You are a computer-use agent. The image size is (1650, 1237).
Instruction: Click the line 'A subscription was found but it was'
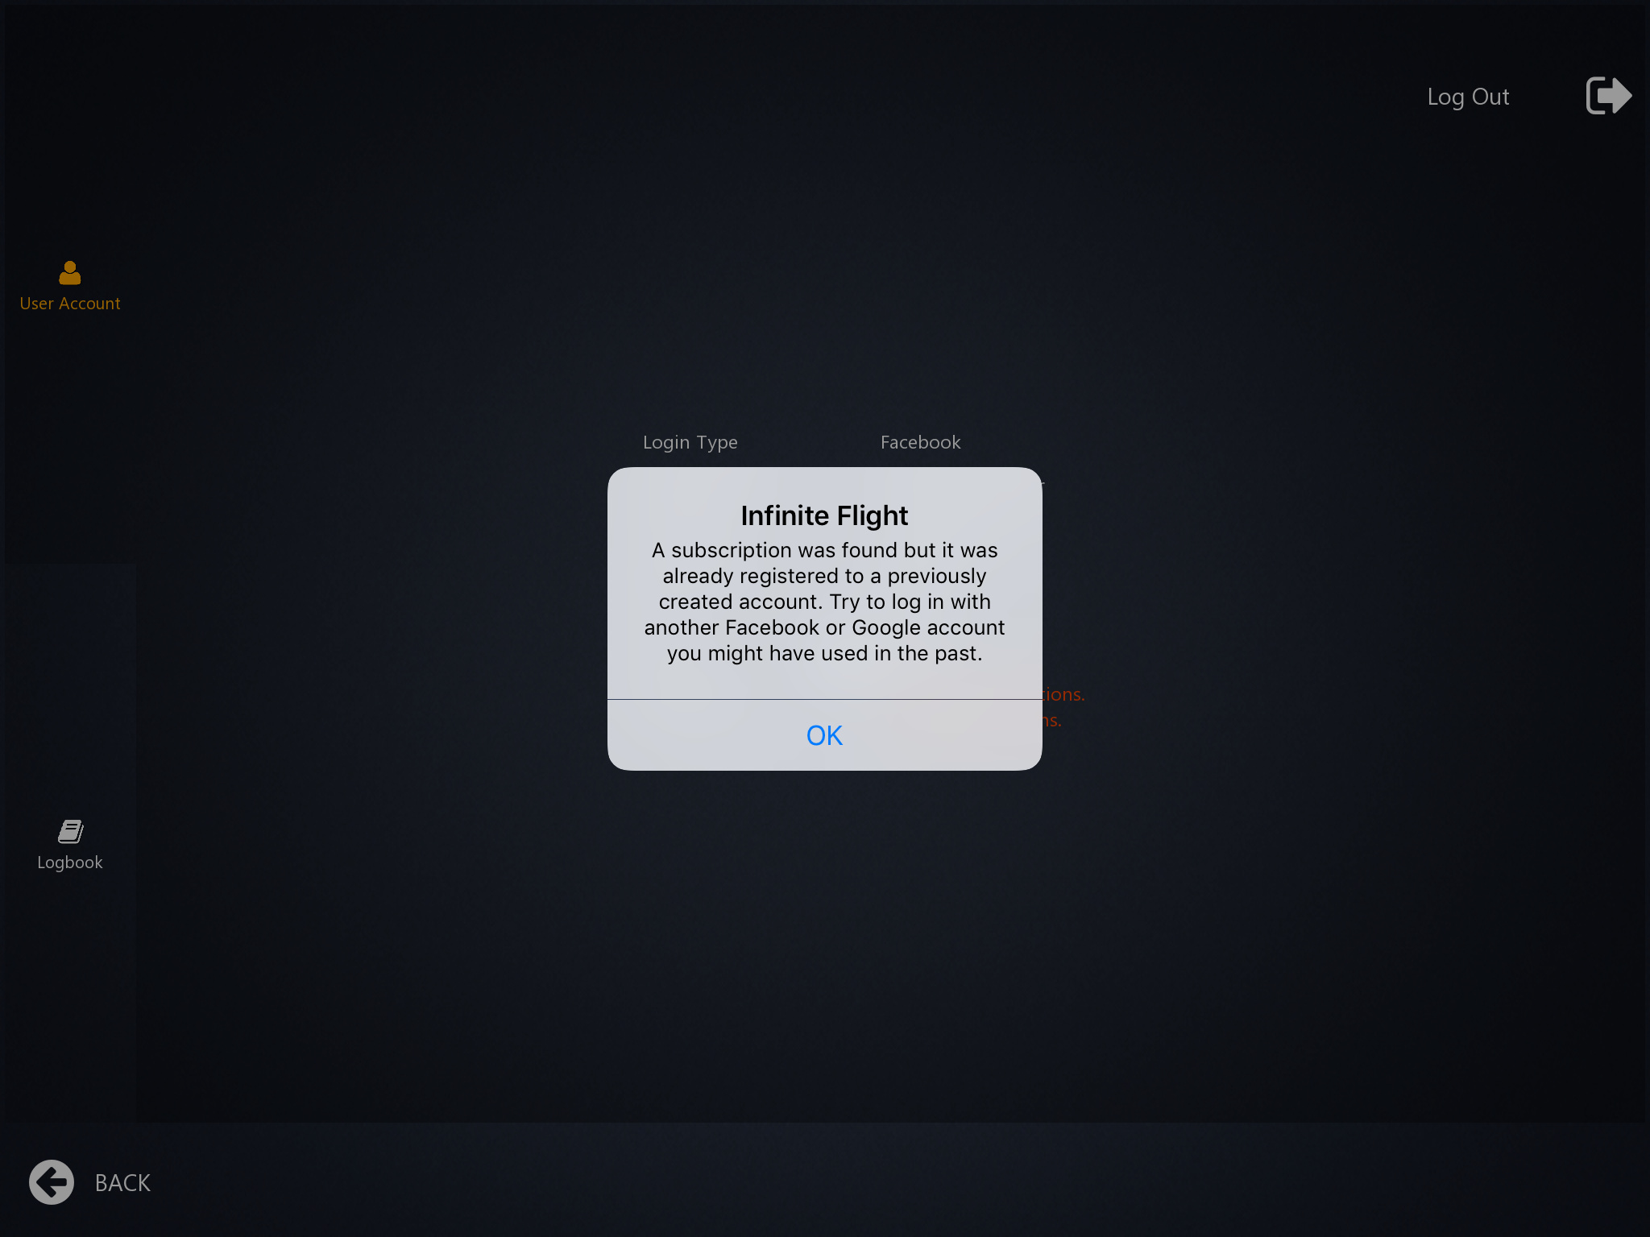click(x=824, y=550)
